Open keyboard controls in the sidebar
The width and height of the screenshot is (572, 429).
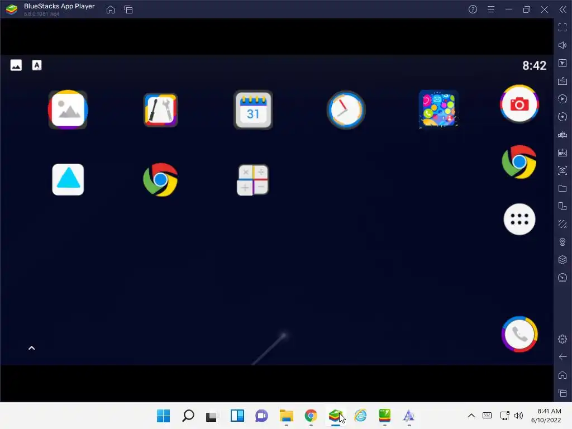pyautogui.click(x=563, y=81)
